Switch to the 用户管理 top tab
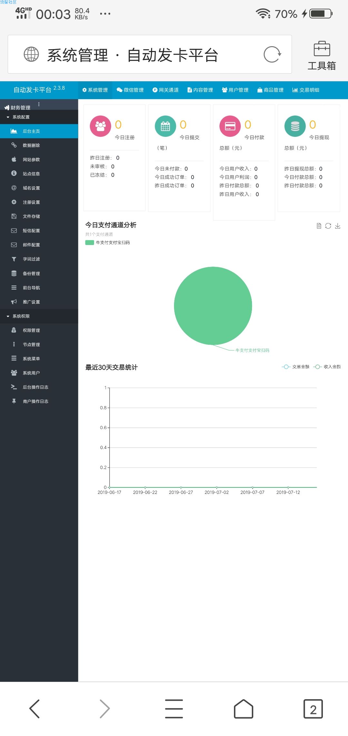Image resolution: width=348 pixels, height=736 pixels. [236, 90]
